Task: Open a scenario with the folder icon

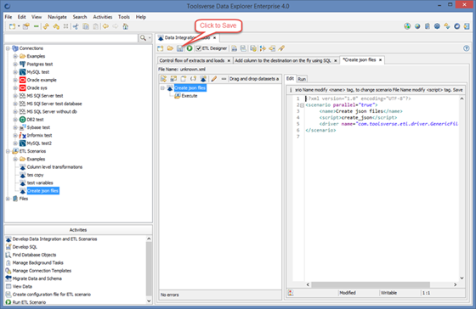Action: (170, 48)
